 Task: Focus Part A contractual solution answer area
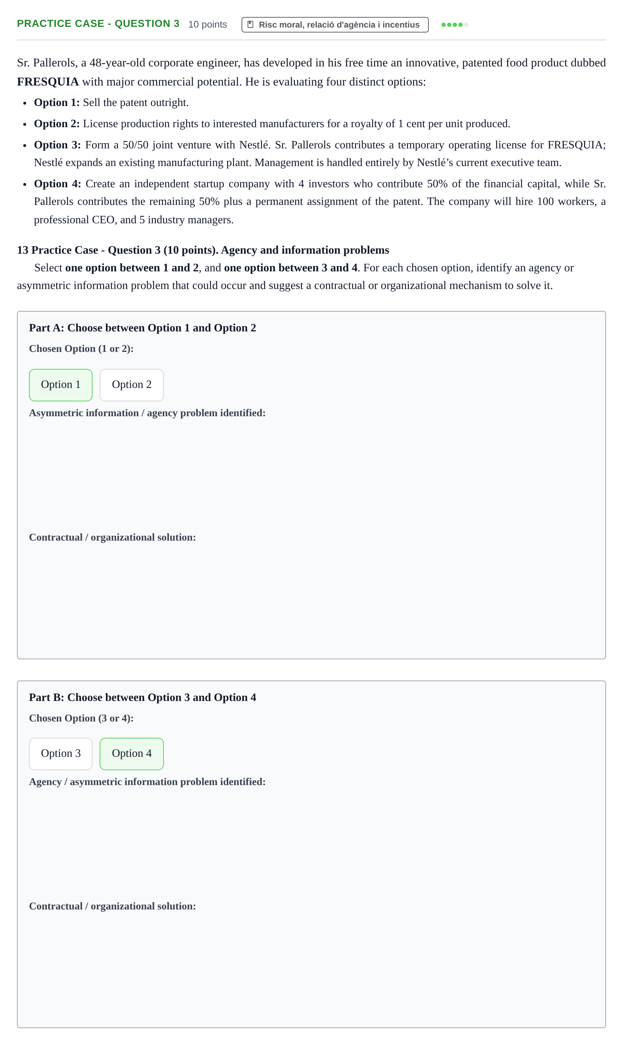311,596
